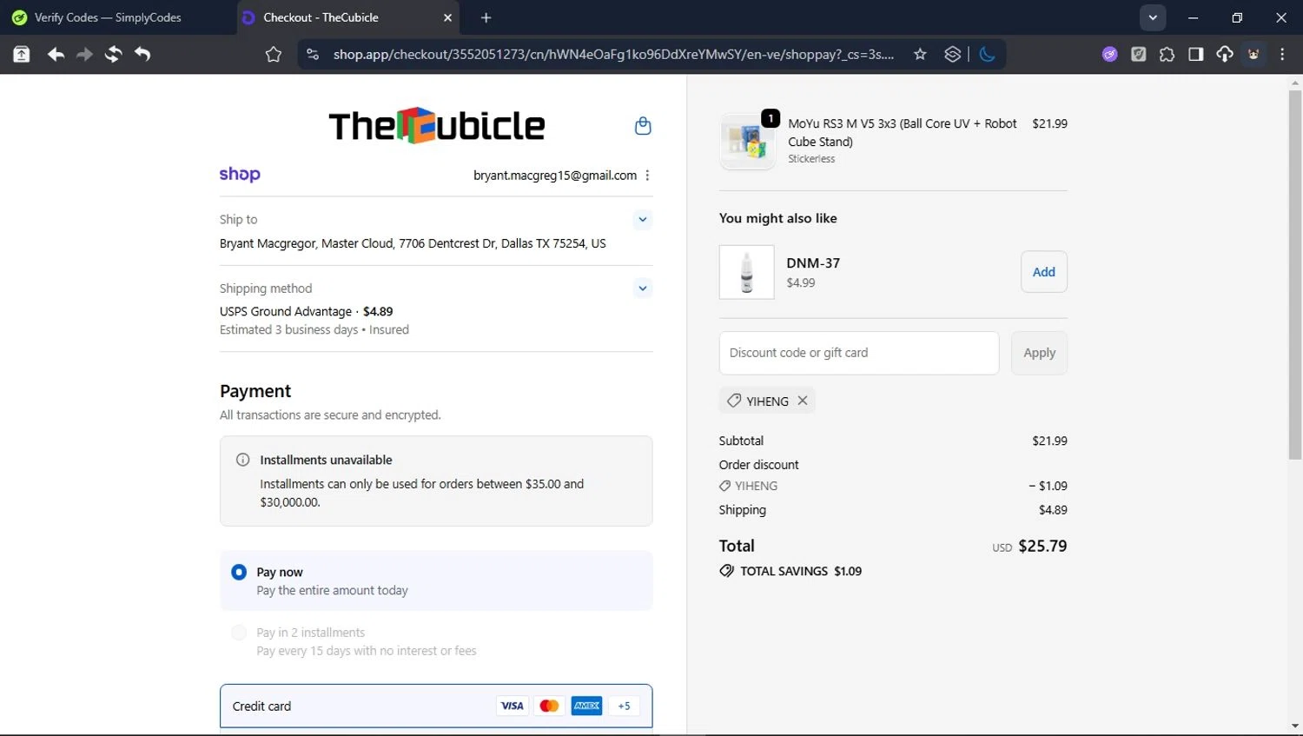The height and width of the screenshot is (736, 1303).
Task: Click the cloud upload toolbar icon
Action: coord(1225,54)
